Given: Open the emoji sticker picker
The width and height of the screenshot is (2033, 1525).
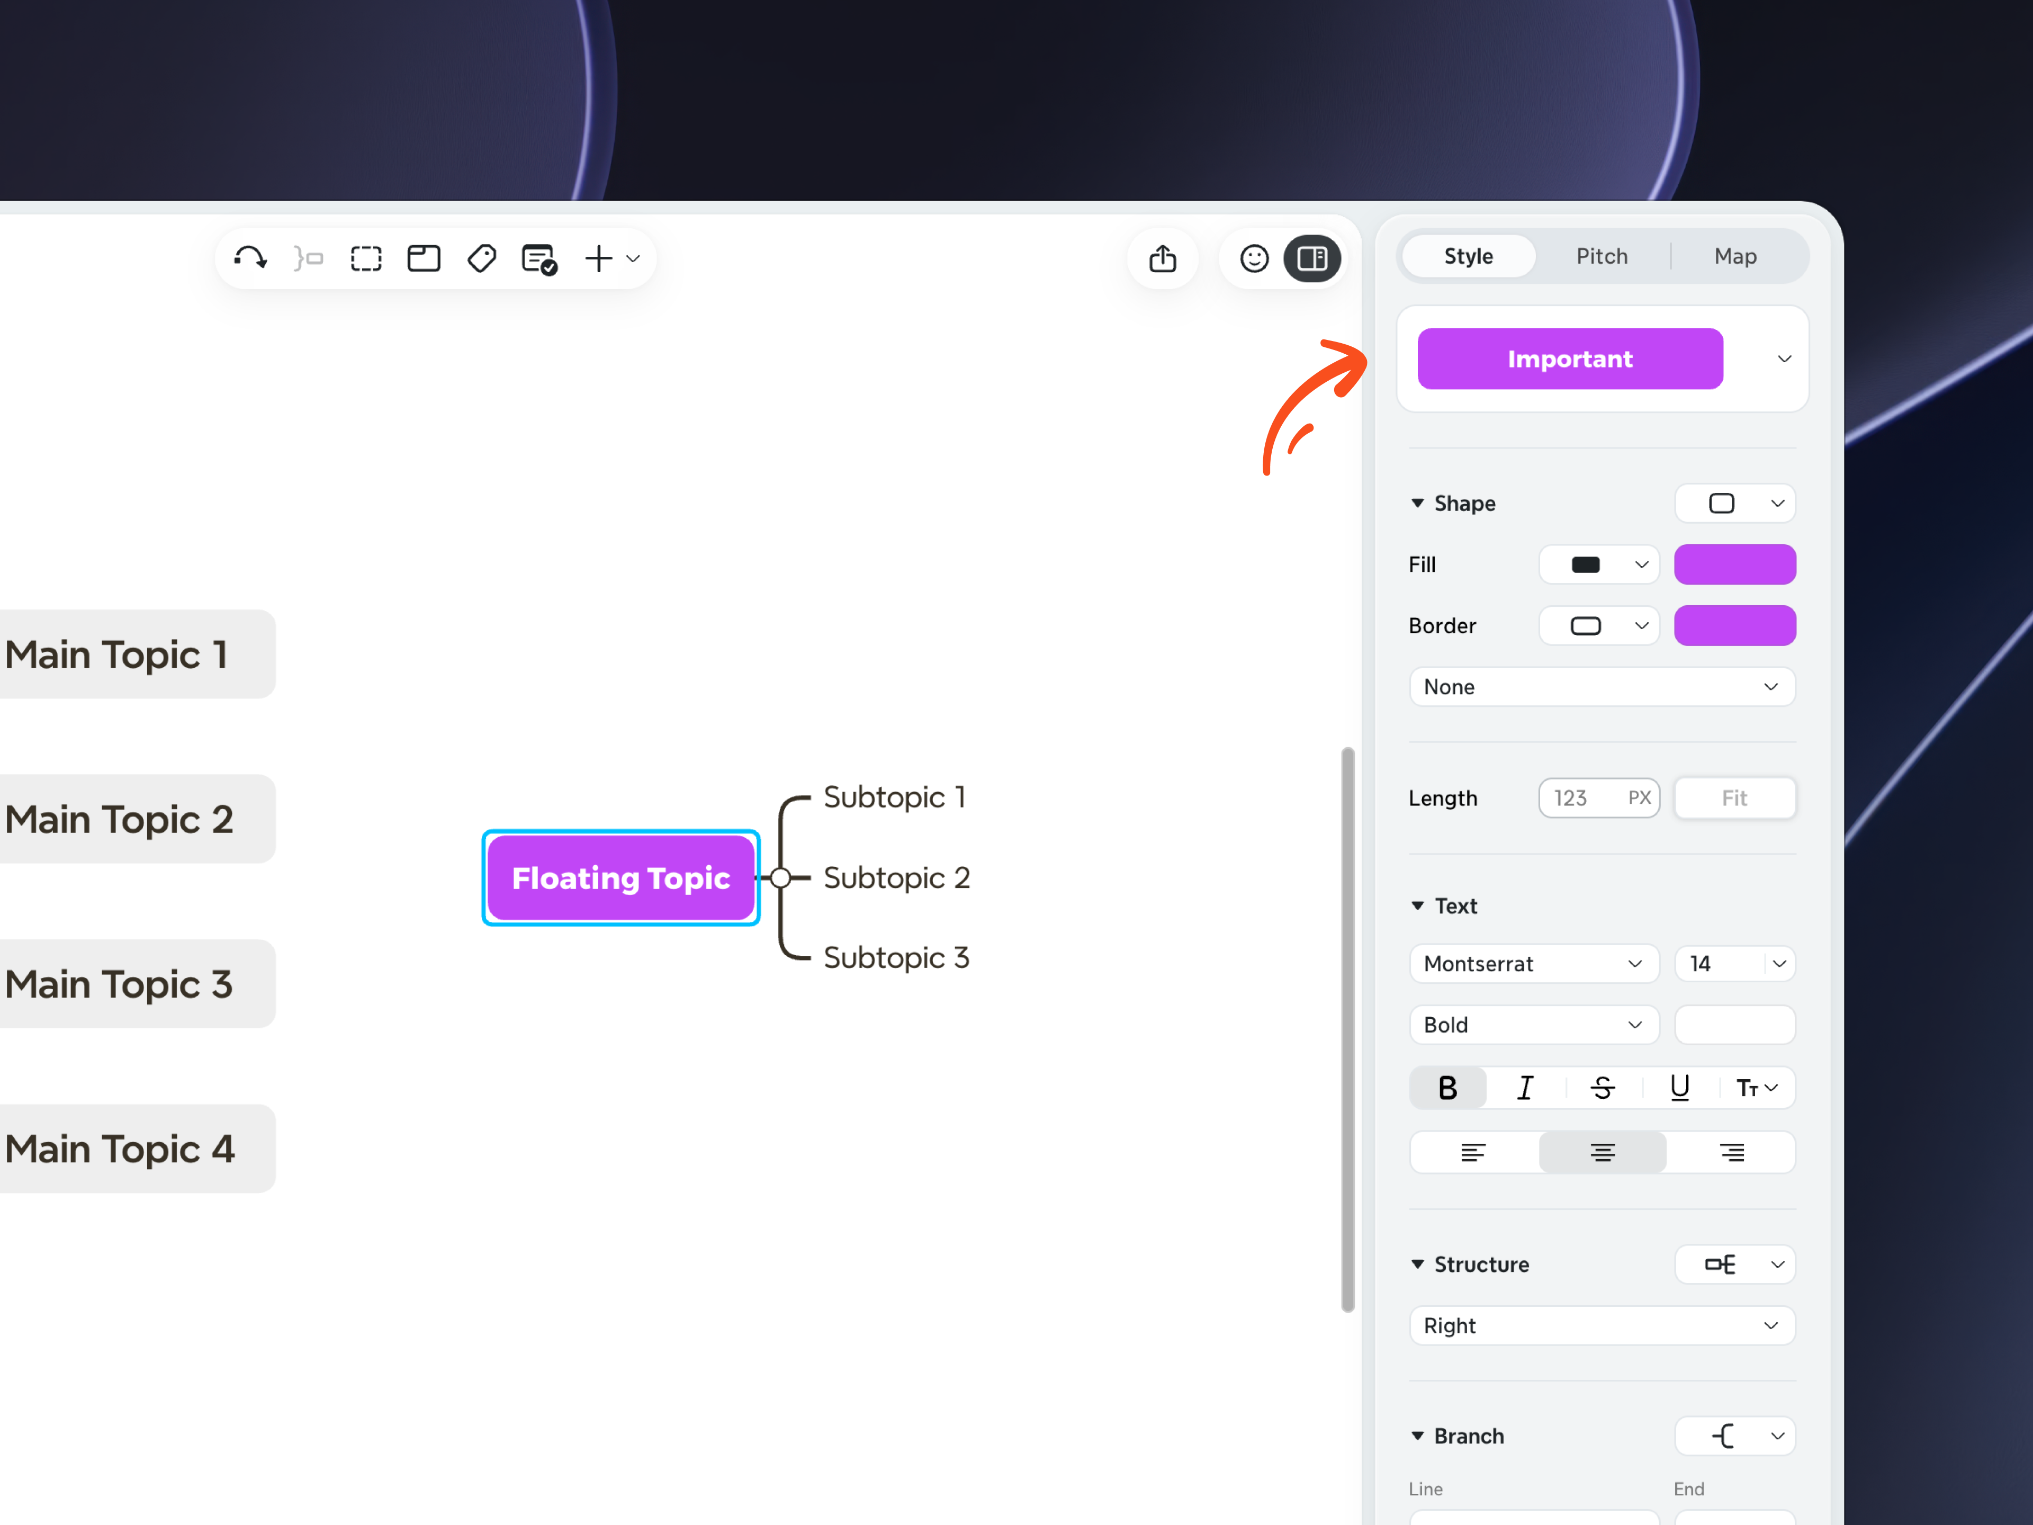Looking at the screenshot, I should [1254, 258].
